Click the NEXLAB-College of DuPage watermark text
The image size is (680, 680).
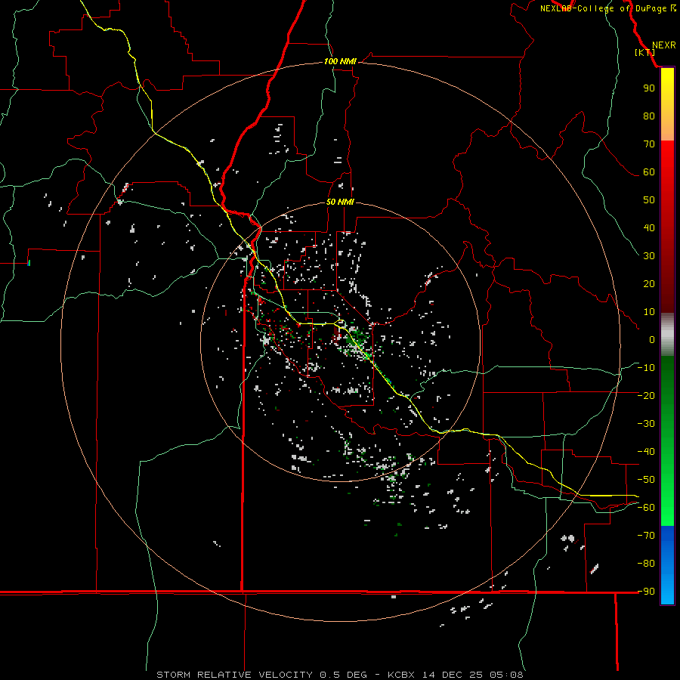click(x=607, y=8)
